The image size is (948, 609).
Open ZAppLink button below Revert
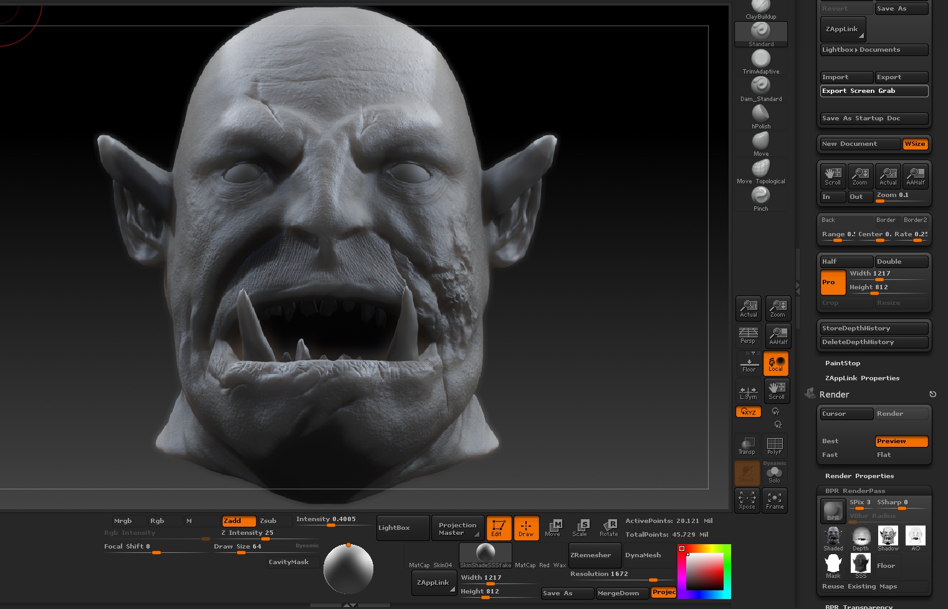coord(843,29)
